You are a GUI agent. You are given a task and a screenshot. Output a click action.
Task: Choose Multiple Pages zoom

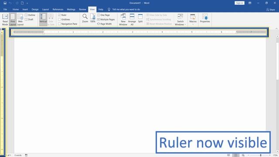pos(106,19)
